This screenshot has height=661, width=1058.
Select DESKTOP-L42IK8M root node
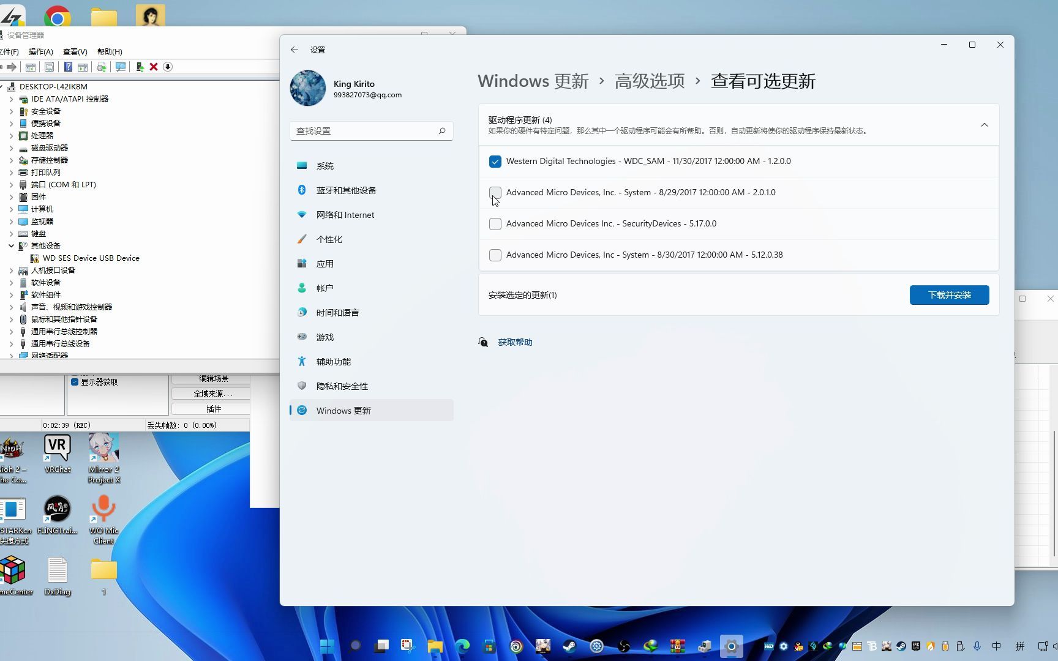(53, 86)
